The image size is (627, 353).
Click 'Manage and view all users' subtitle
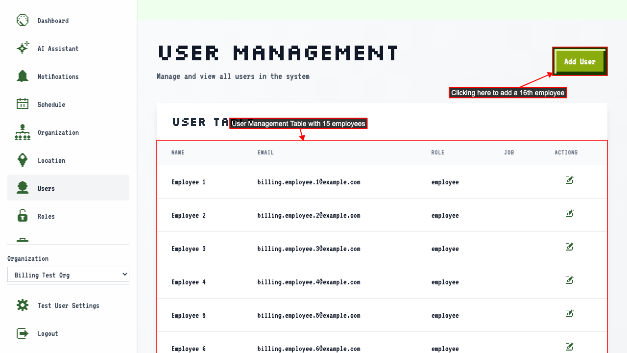233,76
